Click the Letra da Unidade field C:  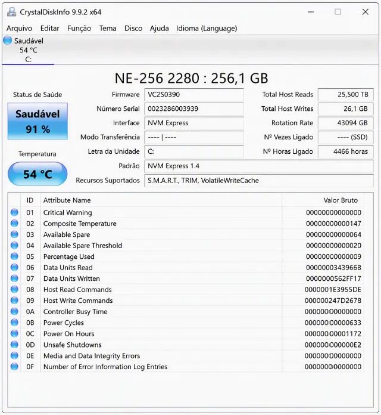(x=194, y=151)
